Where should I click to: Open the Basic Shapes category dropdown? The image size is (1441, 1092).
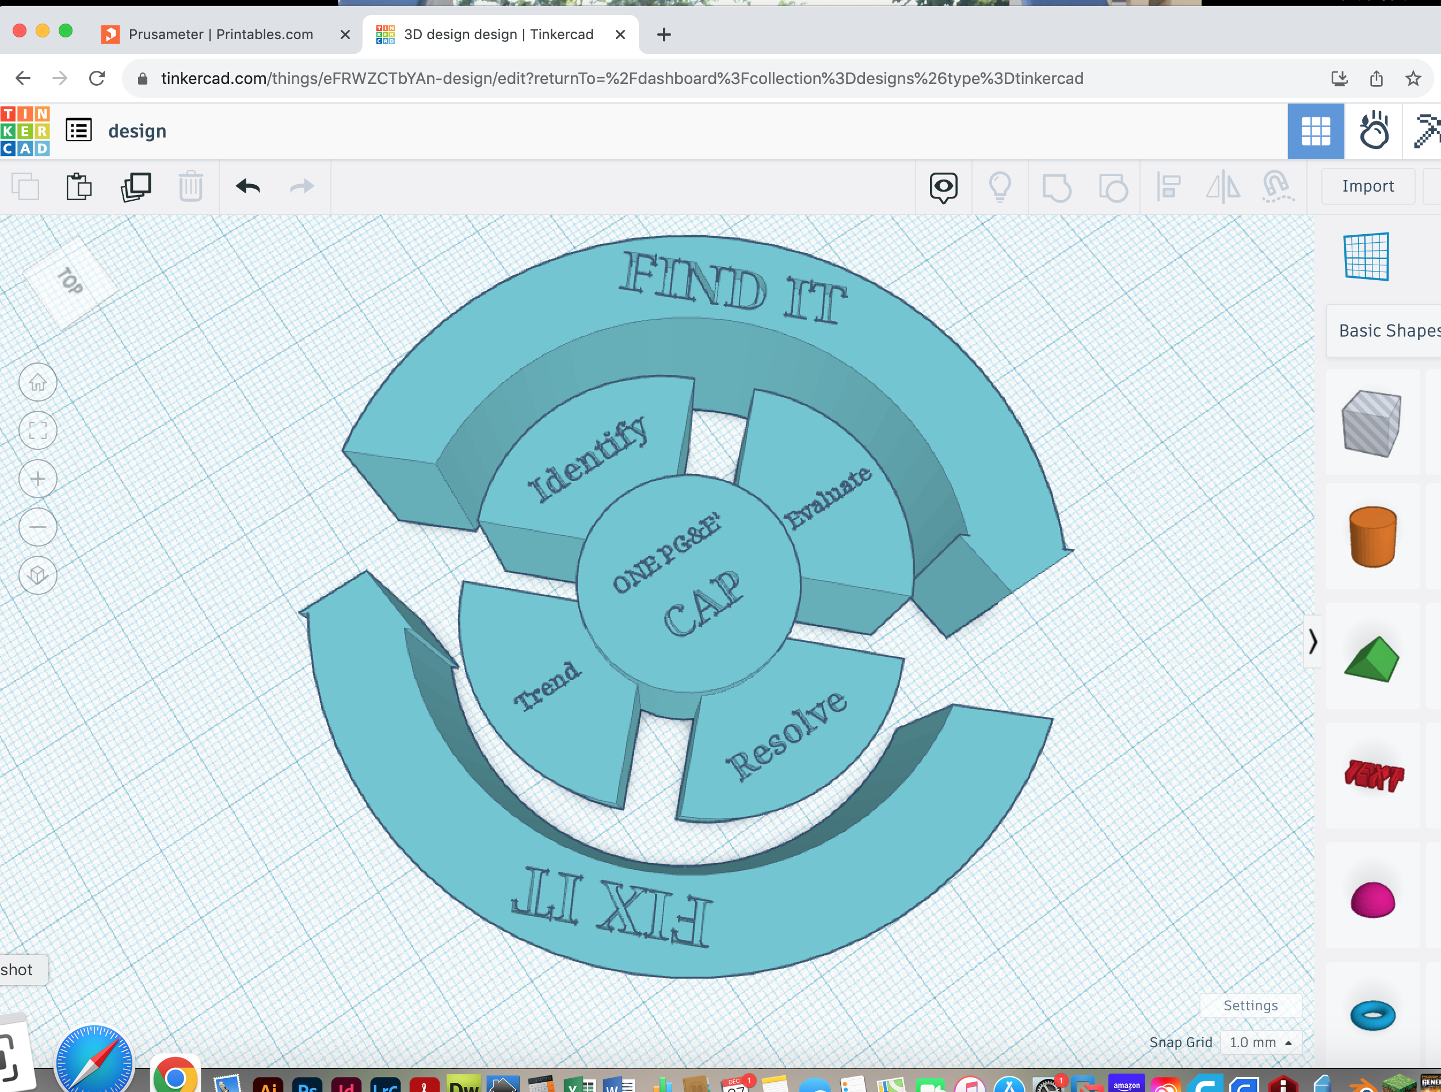pos(1385,331)
